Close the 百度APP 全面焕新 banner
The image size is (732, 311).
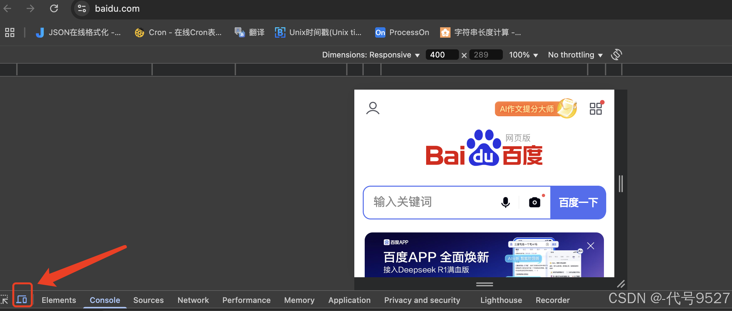pyautogui.click(x=591, y=246)
